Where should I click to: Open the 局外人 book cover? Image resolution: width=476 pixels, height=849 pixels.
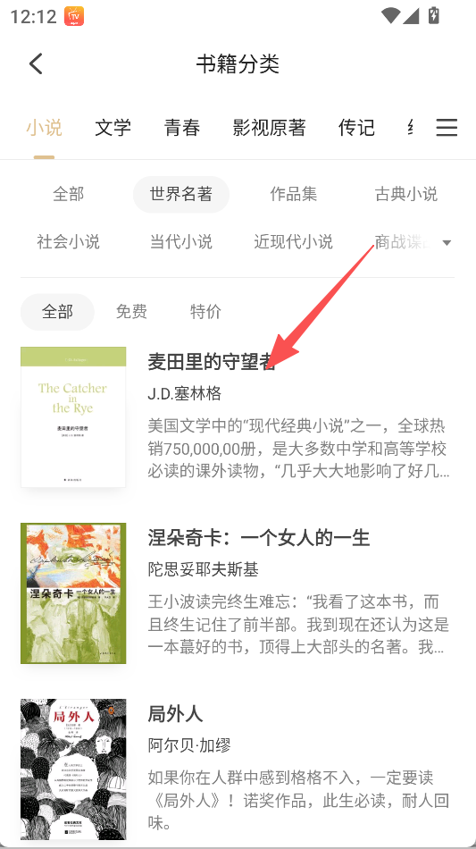(73, 769)
